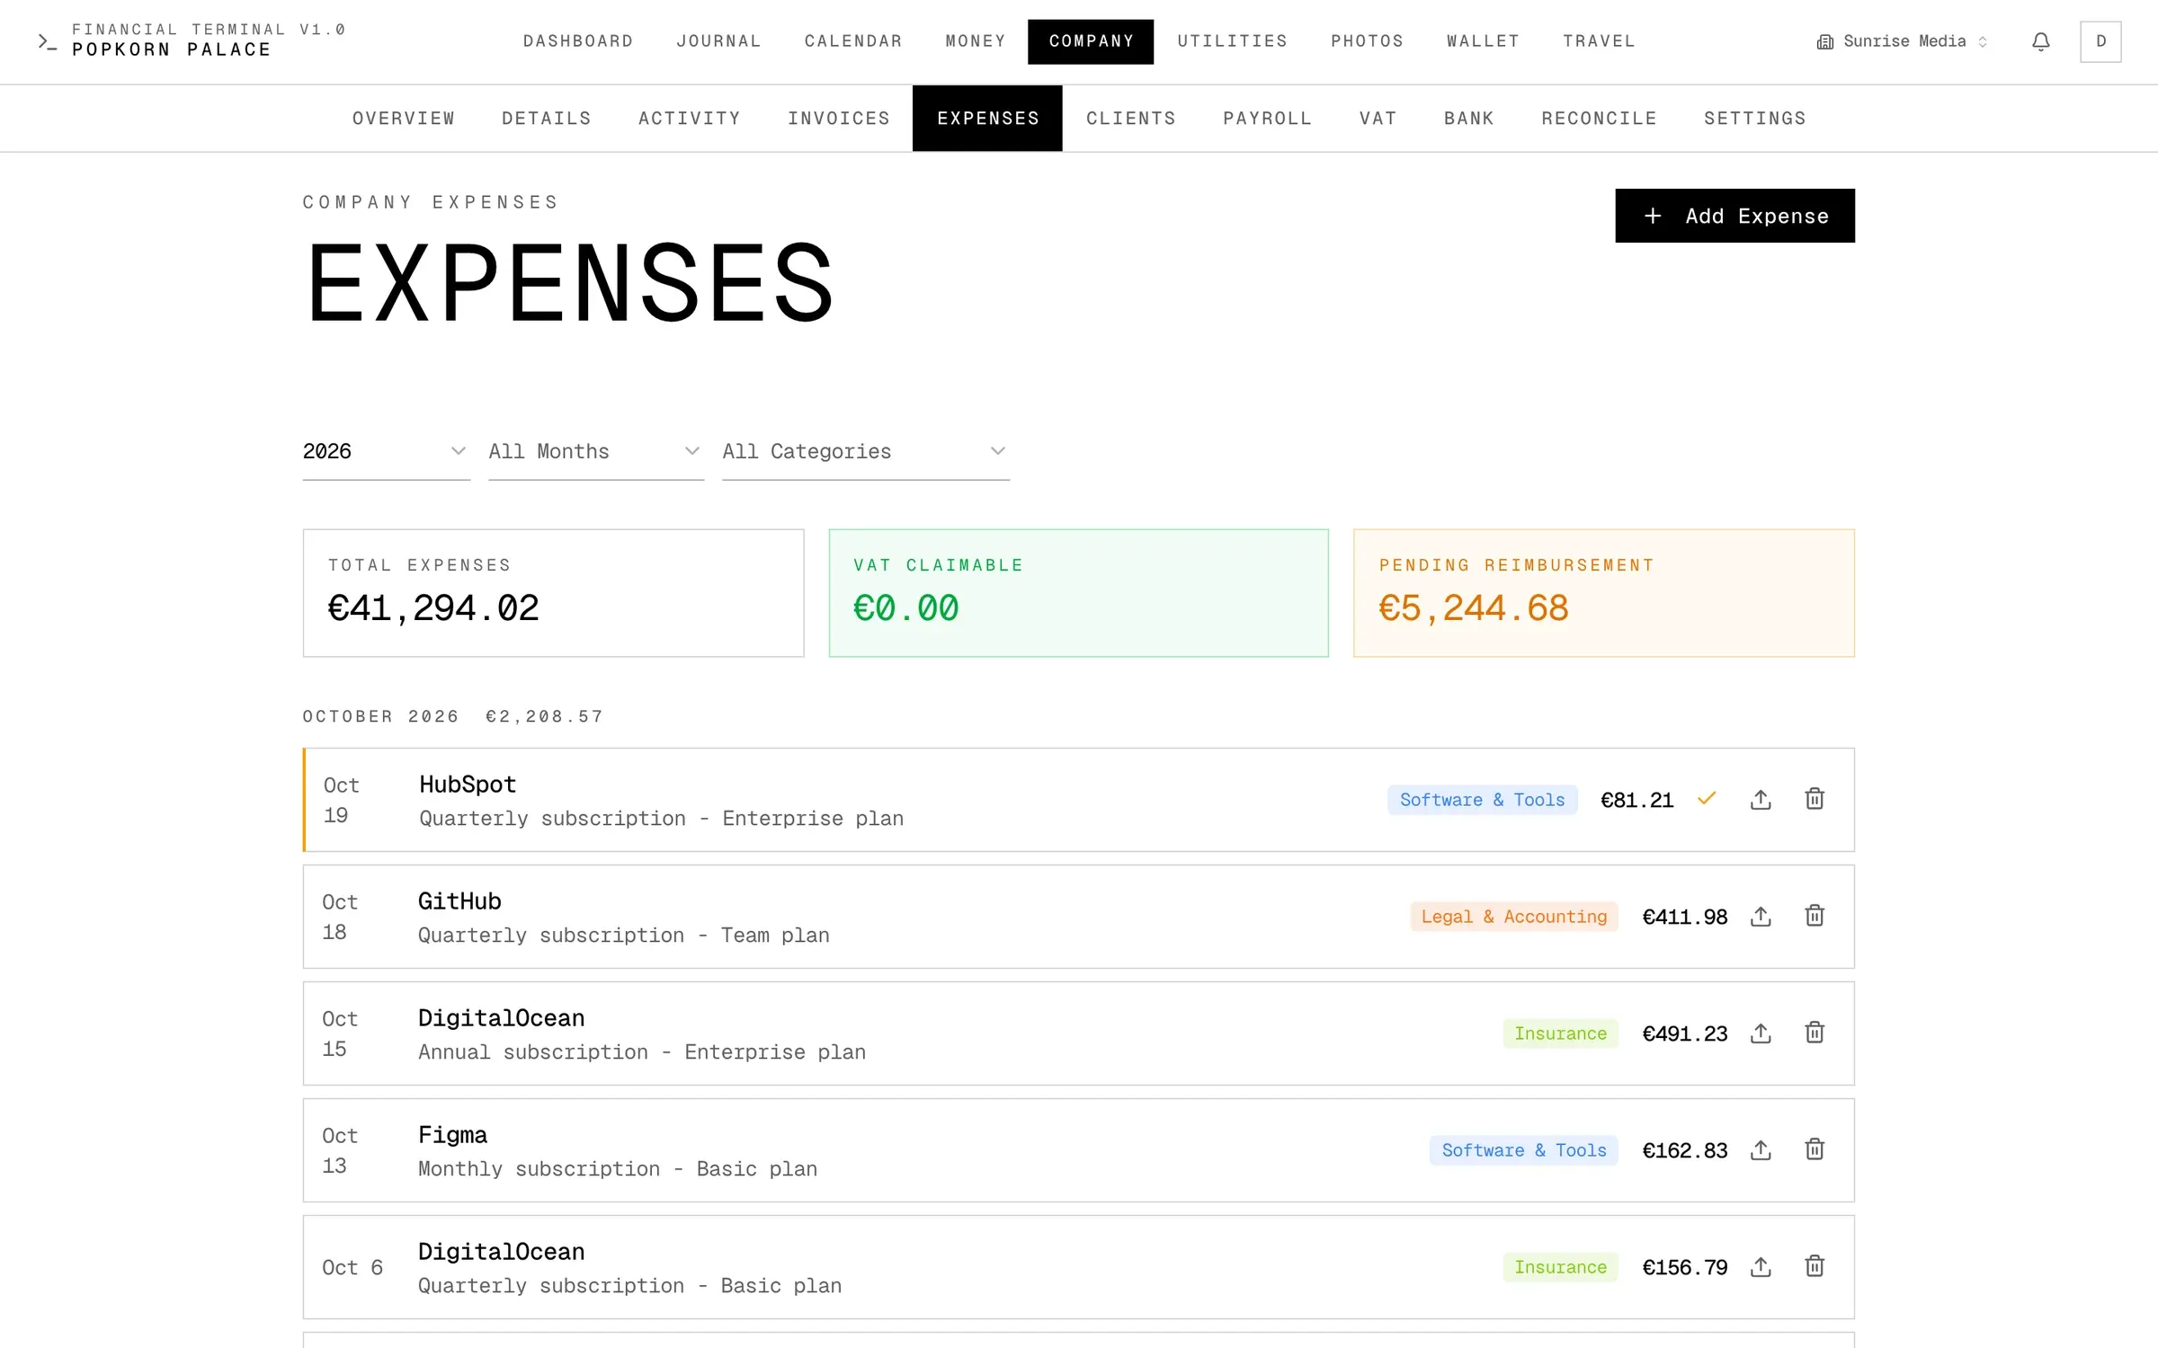This screenshot has height=1348, width=2158.
Task: Delete the Figma expense
Action: [1815, 1149]
